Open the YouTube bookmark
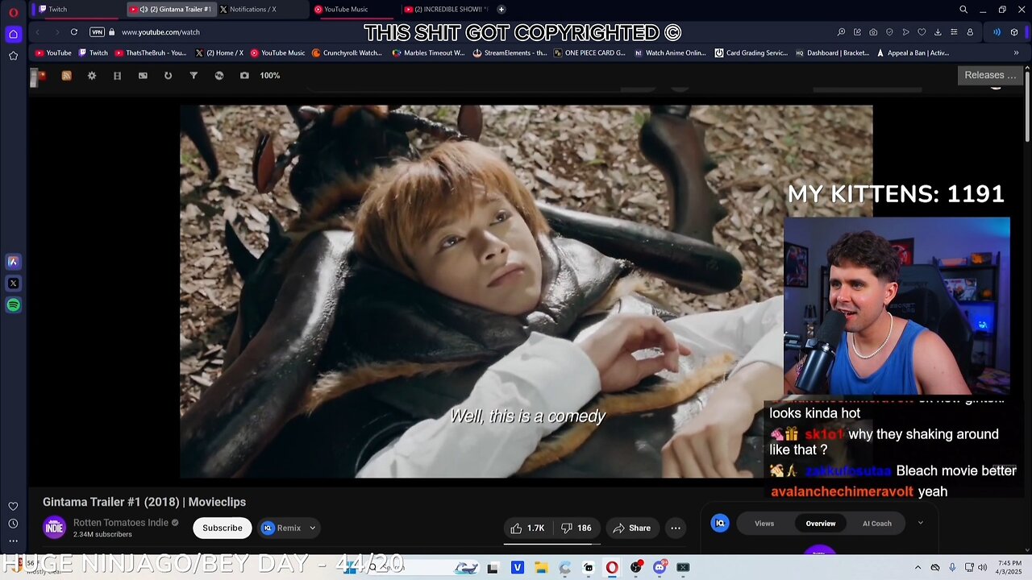The width and height of the screenshot is (1032, 580). [x=53, y=53]
